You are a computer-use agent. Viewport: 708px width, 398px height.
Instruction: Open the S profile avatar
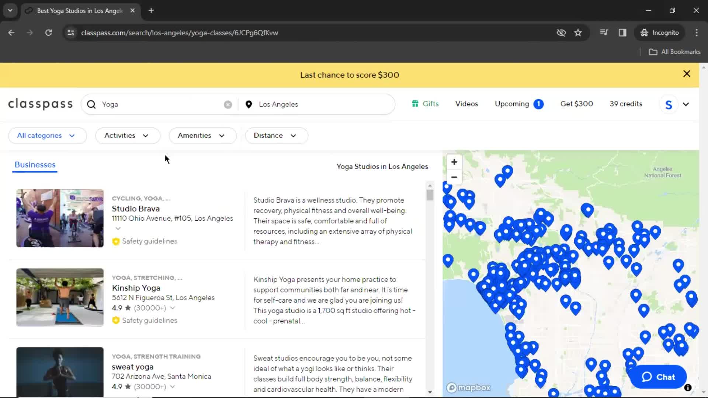click(669, 105)
